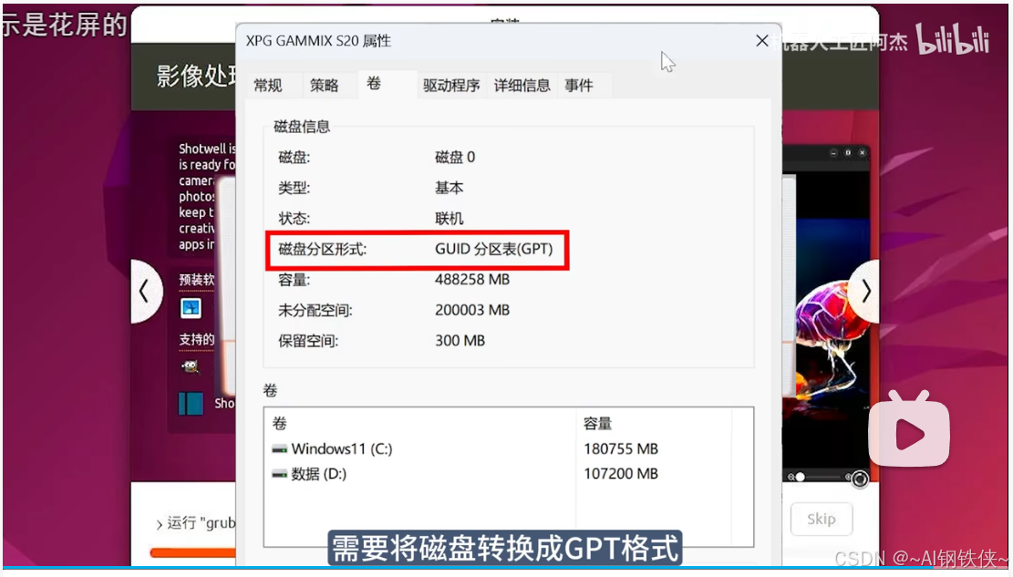Click the 容量 column header

(654, 423)
